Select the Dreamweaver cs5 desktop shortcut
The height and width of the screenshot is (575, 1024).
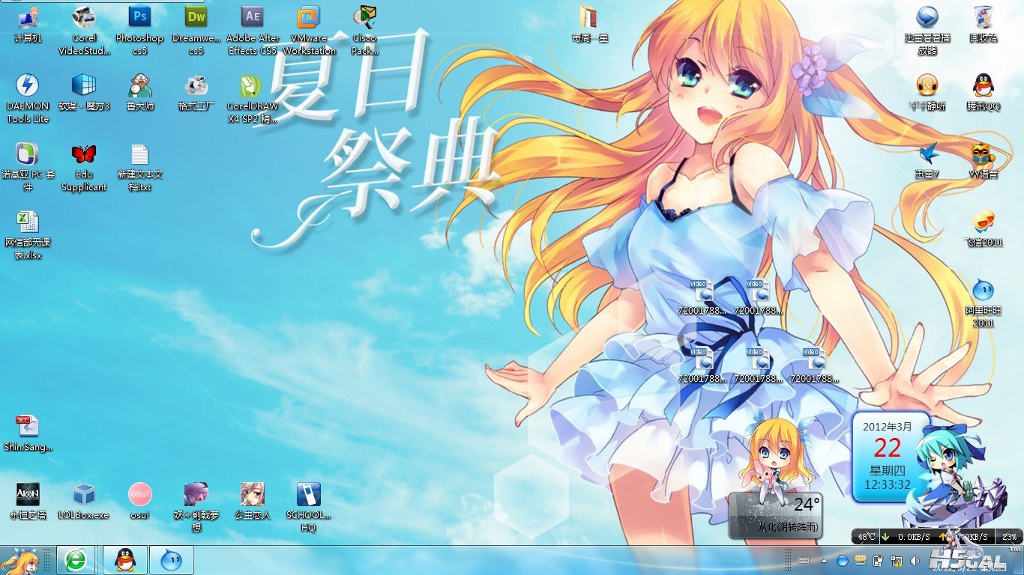click(x=196, y=31)
